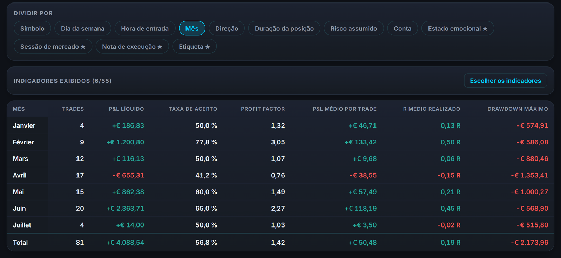Select the Mai row label
The height and width of the screenshot is (258, 561).
[18, 192]
